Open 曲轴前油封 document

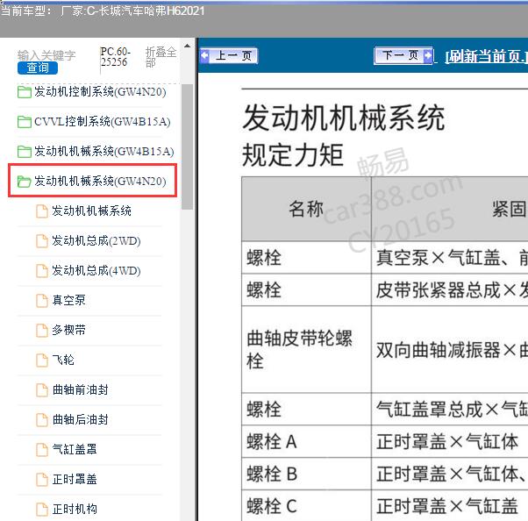tap(80, 389)
